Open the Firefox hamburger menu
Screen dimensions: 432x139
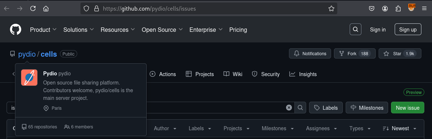(x=424, y=8)
